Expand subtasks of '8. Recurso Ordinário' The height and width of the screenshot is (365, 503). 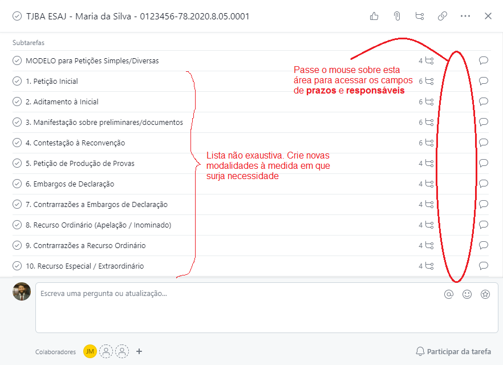coord(427,225)
